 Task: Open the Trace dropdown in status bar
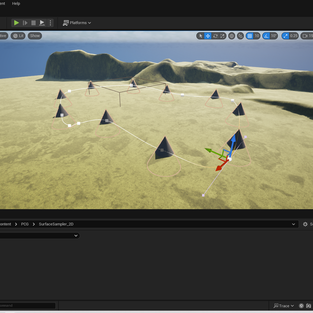click(284, 306)
